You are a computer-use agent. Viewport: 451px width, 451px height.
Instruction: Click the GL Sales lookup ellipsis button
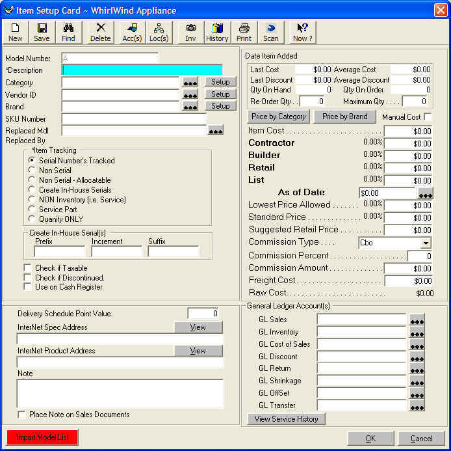coord(417,320)
